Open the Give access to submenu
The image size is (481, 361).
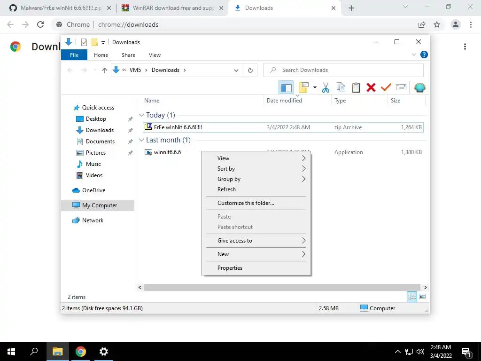[256, 241]
